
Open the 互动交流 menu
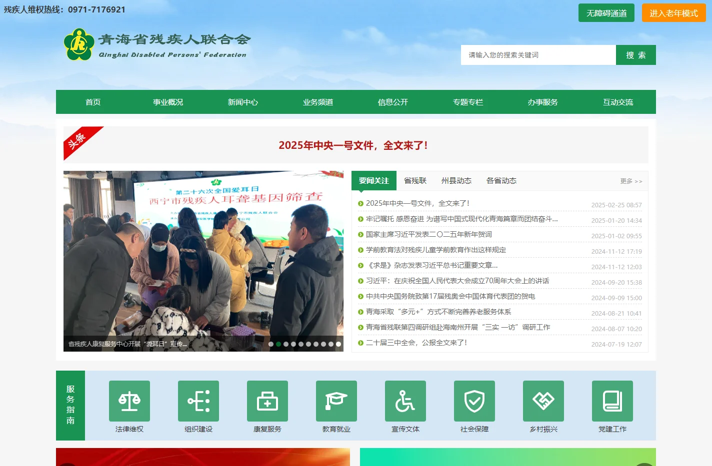618,102
